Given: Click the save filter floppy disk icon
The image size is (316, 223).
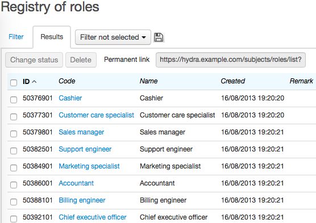Looking at the screenshot, I should 159,37.
